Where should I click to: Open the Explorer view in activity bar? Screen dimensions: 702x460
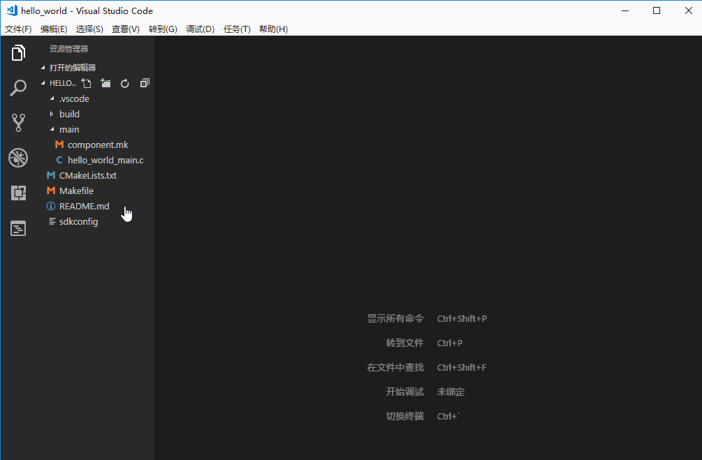pos(18,53)
